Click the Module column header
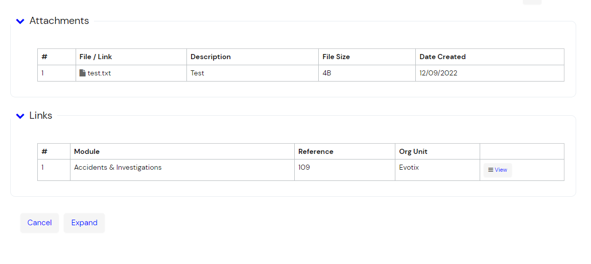 87,151
